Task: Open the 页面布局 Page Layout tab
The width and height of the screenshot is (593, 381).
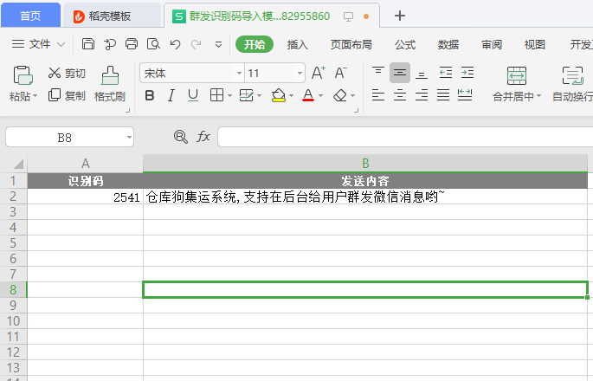Action: pos(351,45)
